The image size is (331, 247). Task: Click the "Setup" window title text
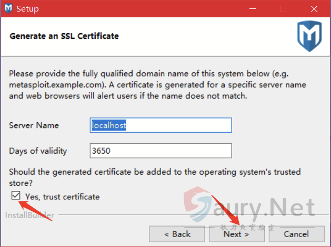(27, 9)
